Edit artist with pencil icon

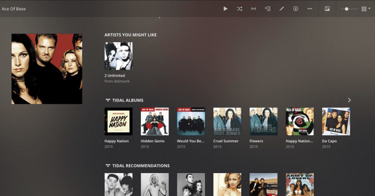(x=282, y=9)
